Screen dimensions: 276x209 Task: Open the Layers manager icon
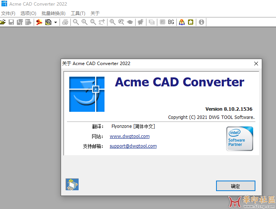[152, 22]
